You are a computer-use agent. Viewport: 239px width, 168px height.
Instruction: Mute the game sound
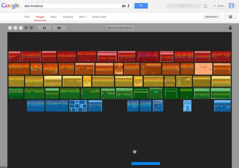[x=59, y=28]
